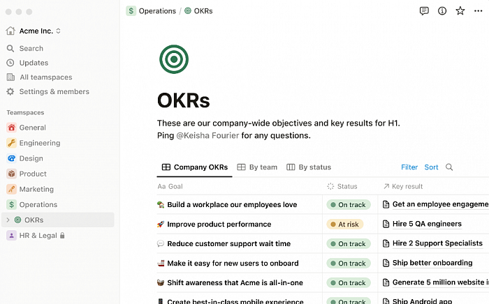
Task: Select the Product teamspace
Action: [x=33, y=174]
